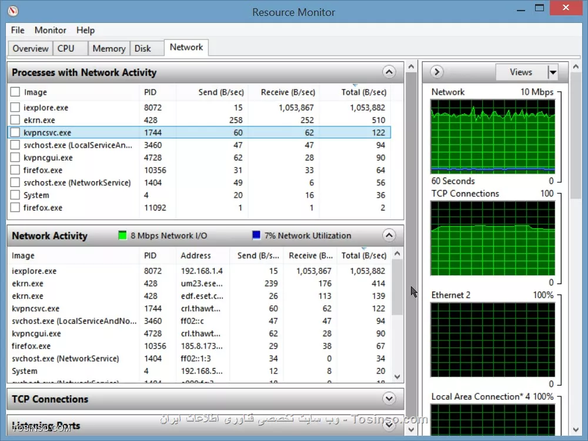Sort Network Activity by Address column
Viewport: 588px width, 441px height.
(203, 255)
